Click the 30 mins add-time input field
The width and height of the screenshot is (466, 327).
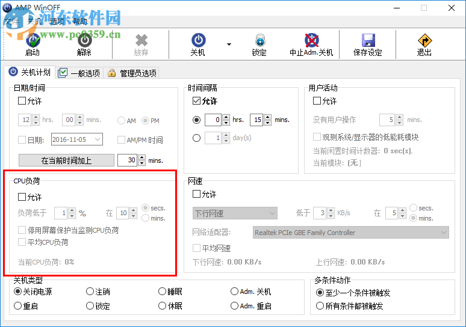[127, 160]
